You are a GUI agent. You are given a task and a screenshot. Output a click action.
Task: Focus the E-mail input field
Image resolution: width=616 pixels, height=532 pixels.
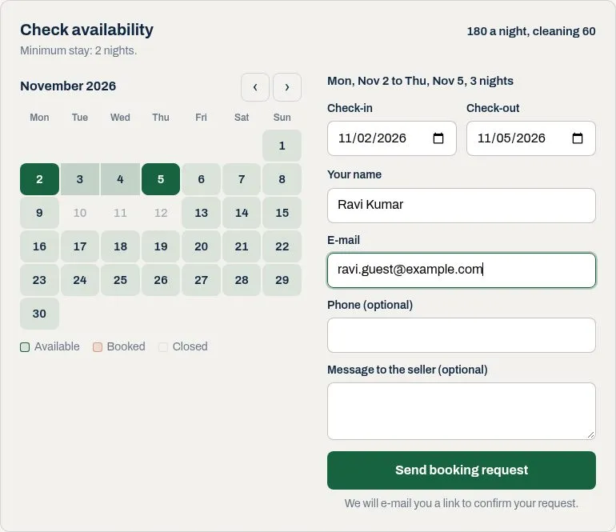[x=462, y=270]
